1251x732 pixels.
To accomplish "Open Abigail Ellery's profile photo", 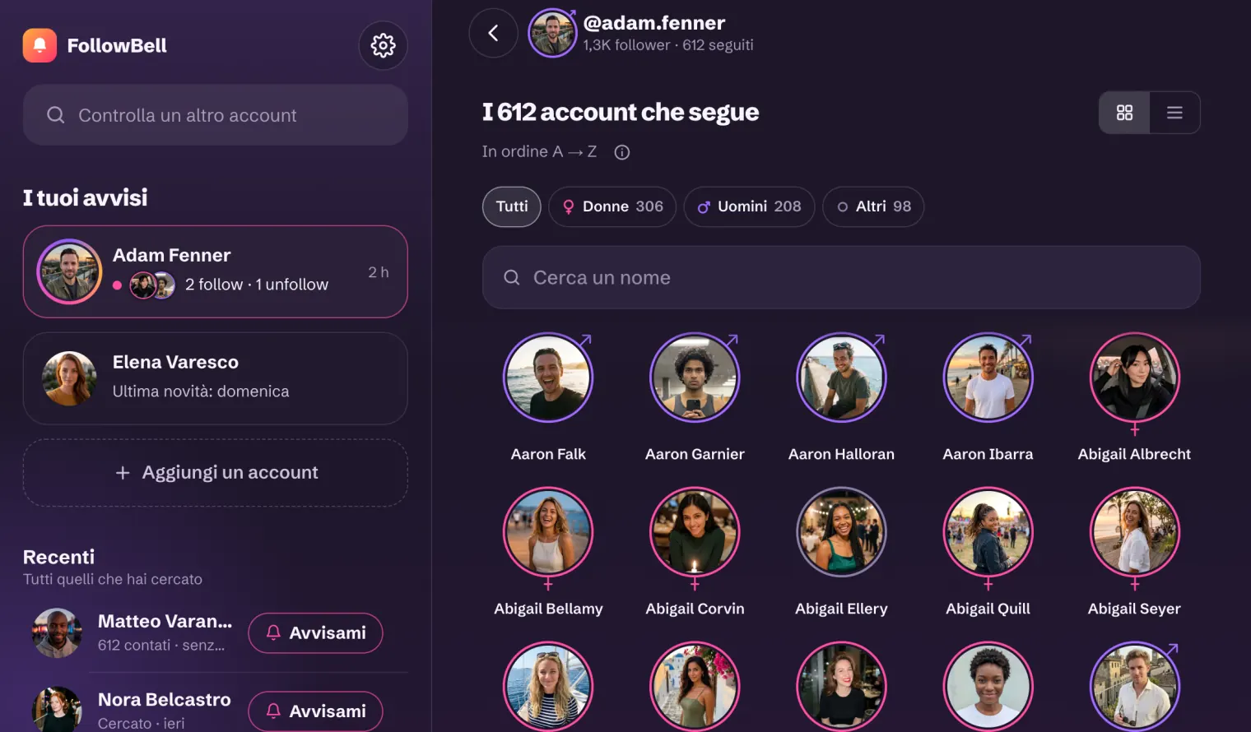I will pos(841,532).
